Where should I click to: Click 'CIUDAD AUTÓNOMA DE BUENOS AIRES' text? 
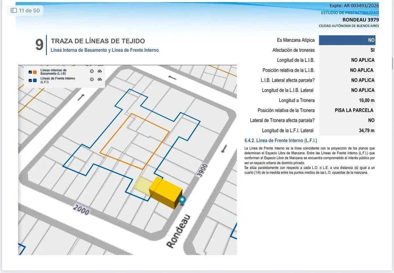click(x=349, y=26)
